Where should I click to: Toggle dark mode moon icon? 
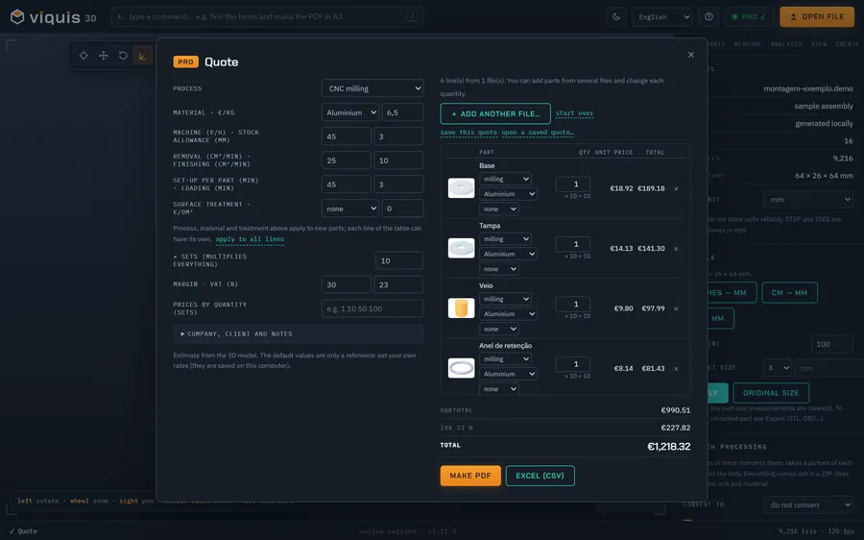[616, 16]
